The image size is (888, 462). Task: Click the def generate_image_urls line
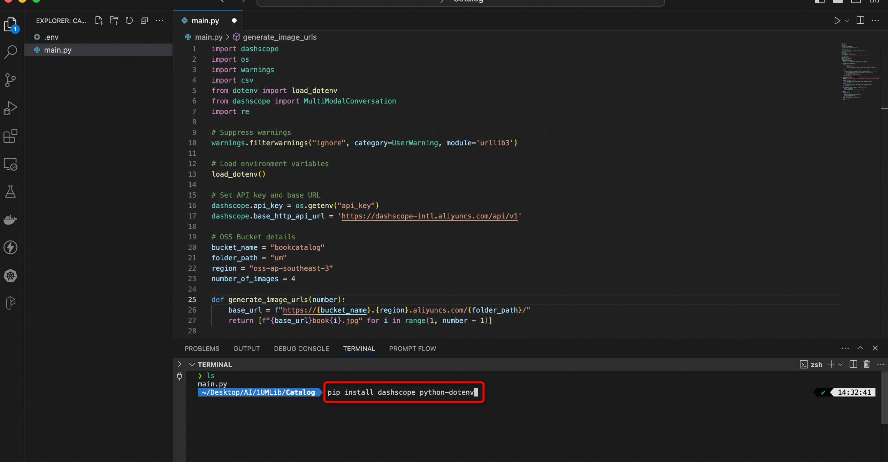(278, 300)
